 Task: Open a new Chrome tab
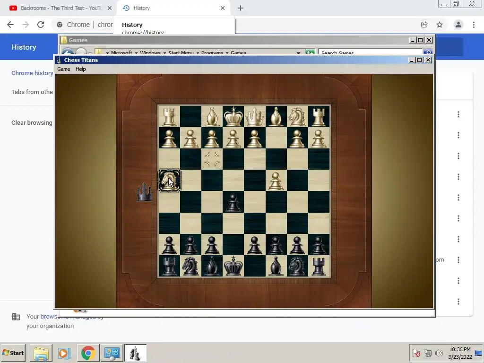241,8
